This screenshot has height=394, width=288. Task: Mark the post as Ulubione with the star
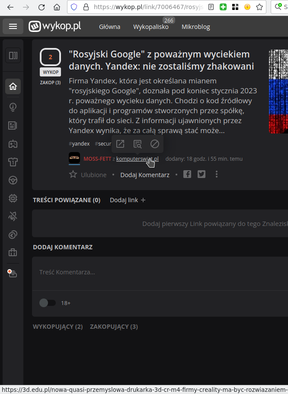coord(73,175)
